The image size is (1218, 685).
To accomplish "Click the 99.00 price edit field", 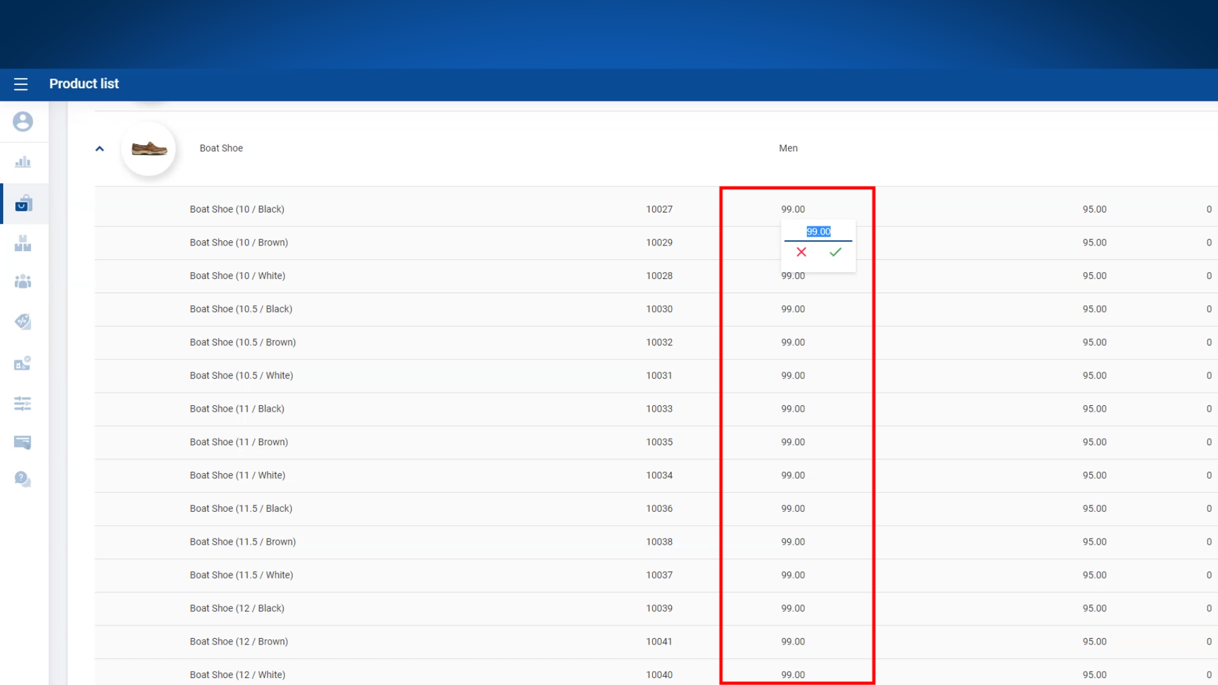I will coord(818,232).
